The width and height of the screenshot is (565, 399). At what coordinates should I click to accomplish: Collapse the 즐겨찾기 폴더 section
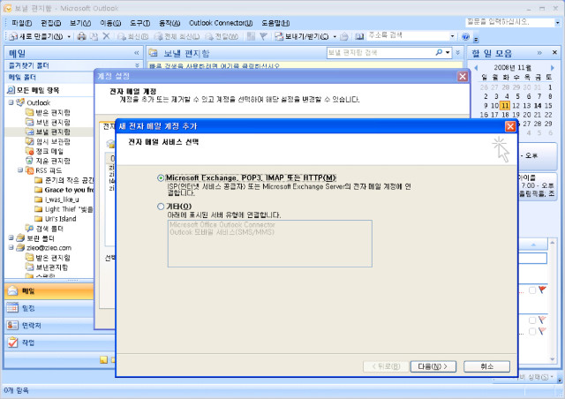pyautogui.click(x=137, y=65)
